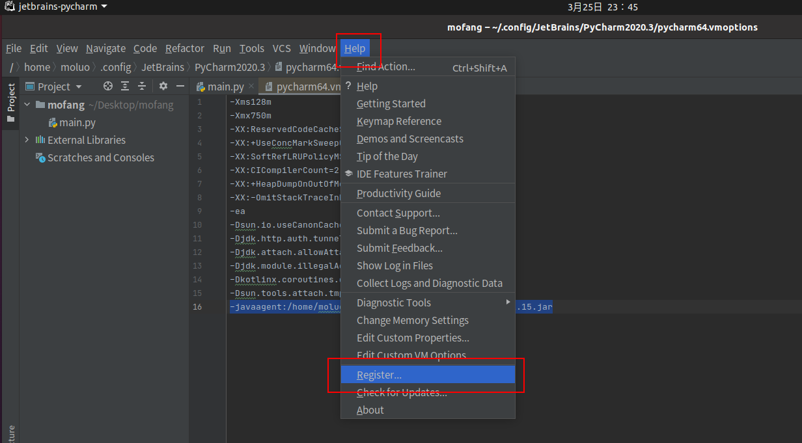Select Scratches and Consoles tree item
The height and width of the screenshot is (443, 802).
coord(101,157)
